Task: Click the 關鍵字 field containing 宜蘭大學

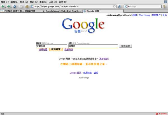Action: [52, 46]
